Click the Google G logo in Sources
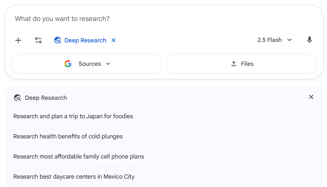This screenshot has width=327, height=187. pyautogui.click(x=68, y=64)
